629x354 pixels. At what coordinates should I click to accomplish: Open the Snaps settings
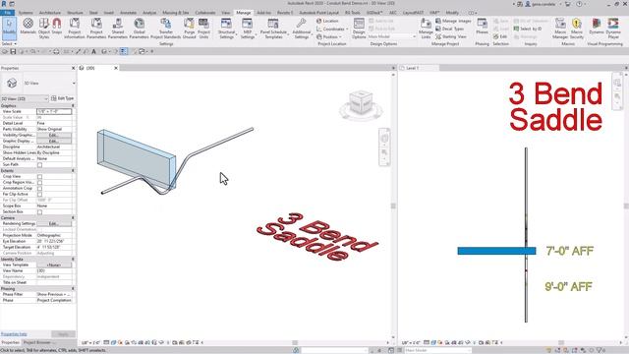point(57,28)
